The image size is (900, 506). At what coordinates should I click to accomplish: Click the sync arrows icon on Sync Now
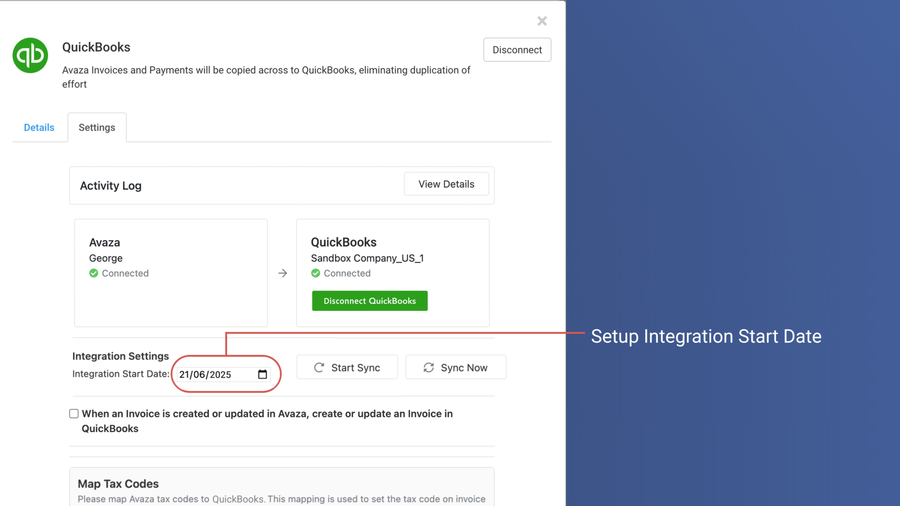(x=428, y=367)
